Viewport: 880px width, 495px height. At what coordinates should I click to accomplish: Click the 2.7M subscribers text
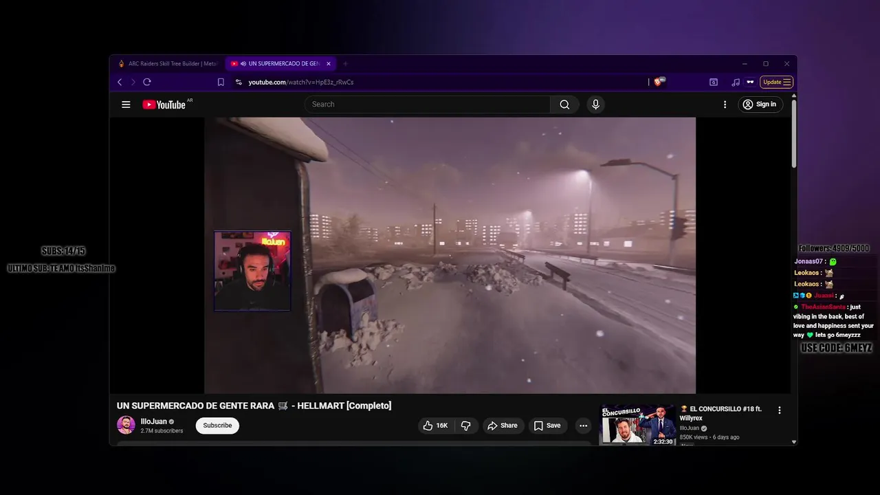tap(162, 431)
